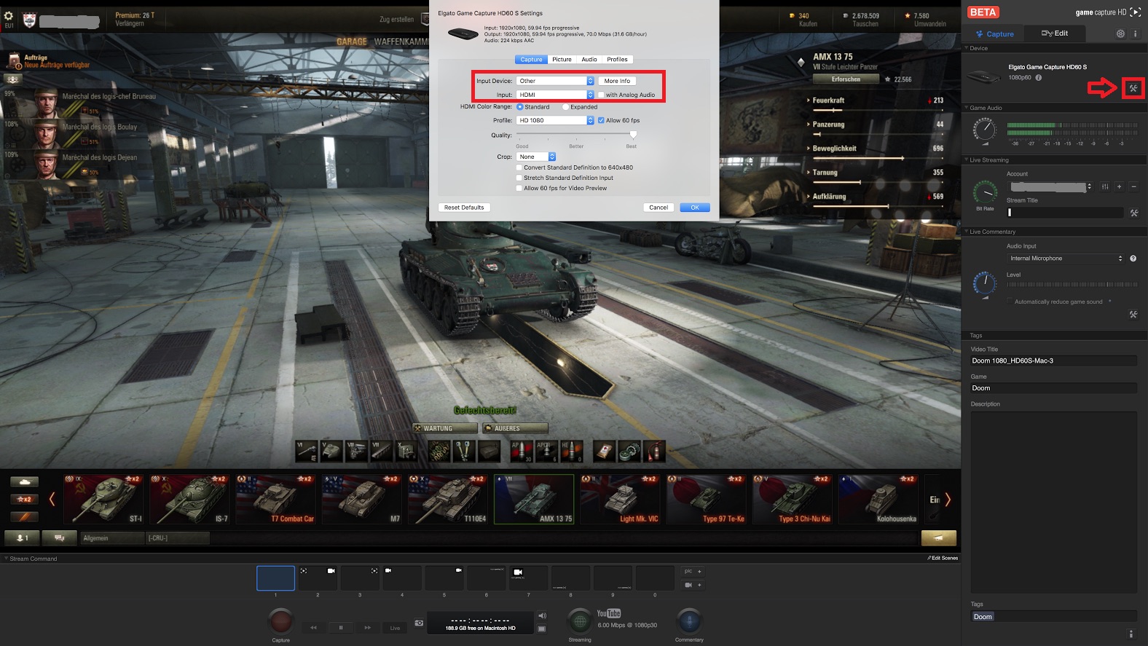The image size is (1148, 646).
Task: Select Stream Command scene 7
Action: click(x=529, y=578)
